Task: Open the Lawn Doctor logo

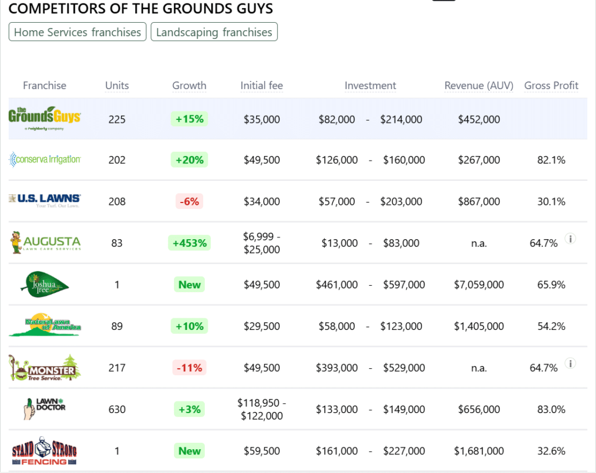Action: (x=44, y=409)
